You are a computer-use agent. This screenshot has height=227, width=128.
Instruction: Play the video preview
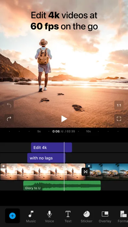coord(64,119)
